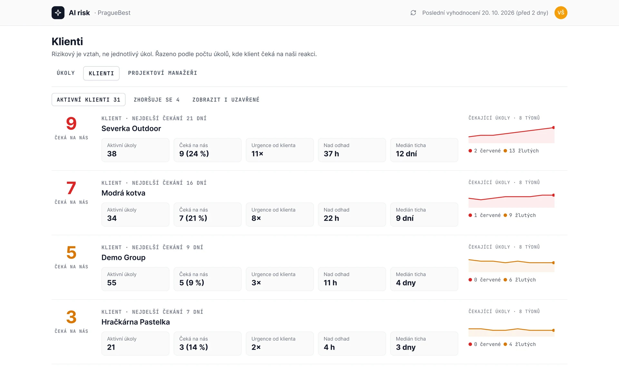Viewport: 619px width, 387px height.
Task: Click the Aktivní úkoly 21 card
Action: pos(135,343)
